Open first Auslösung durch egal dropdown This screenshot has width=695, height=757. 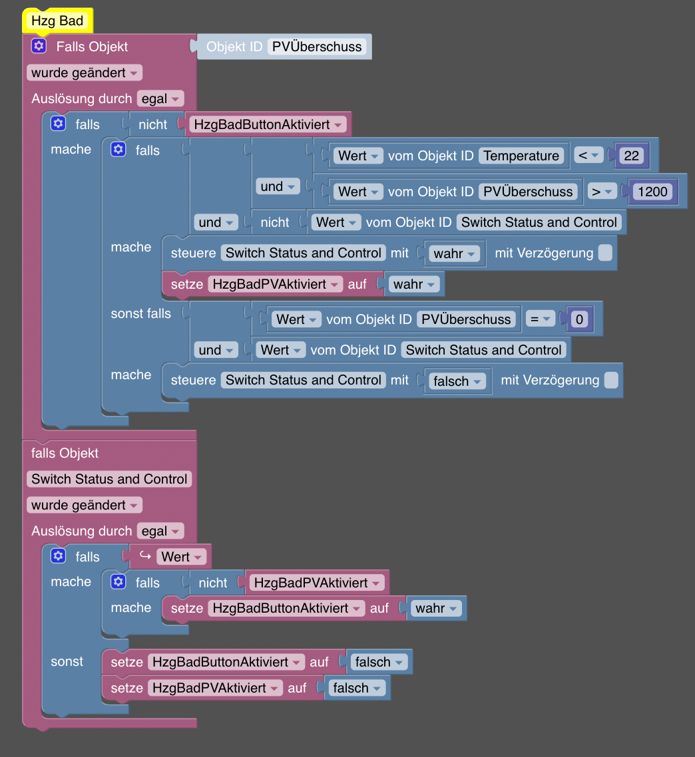coord(160,98)
